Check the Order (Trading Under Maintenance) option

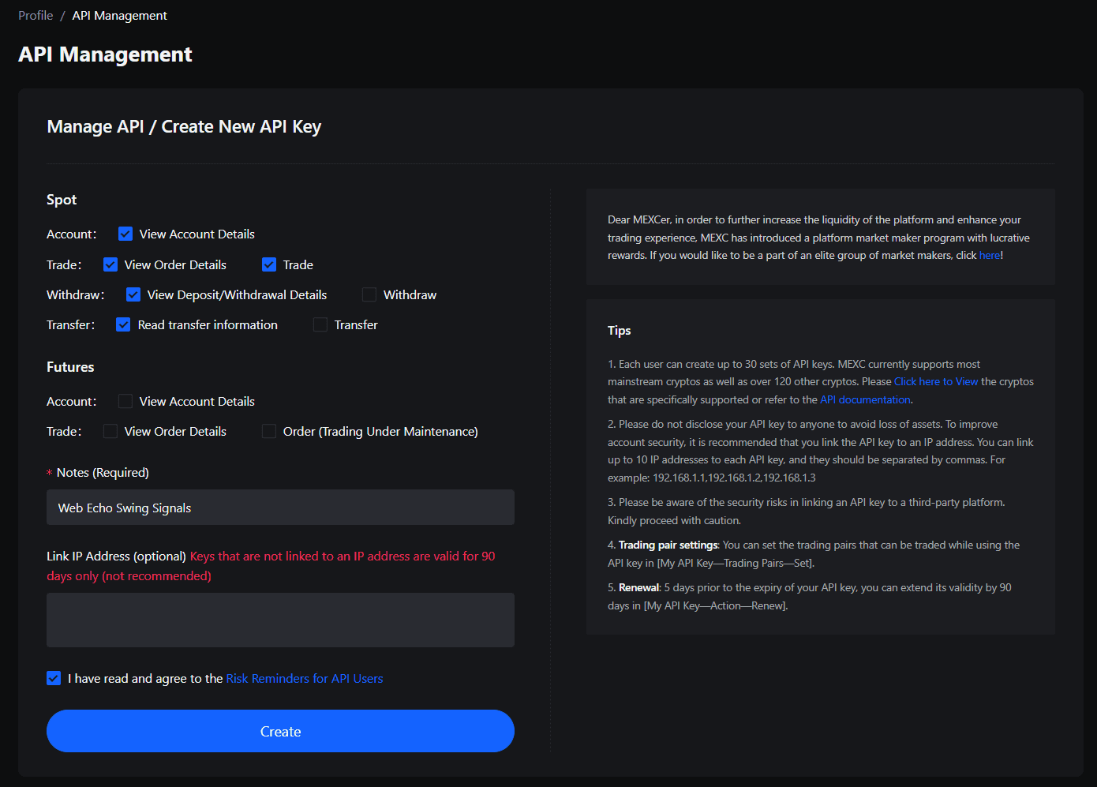[x=268, y=430]
